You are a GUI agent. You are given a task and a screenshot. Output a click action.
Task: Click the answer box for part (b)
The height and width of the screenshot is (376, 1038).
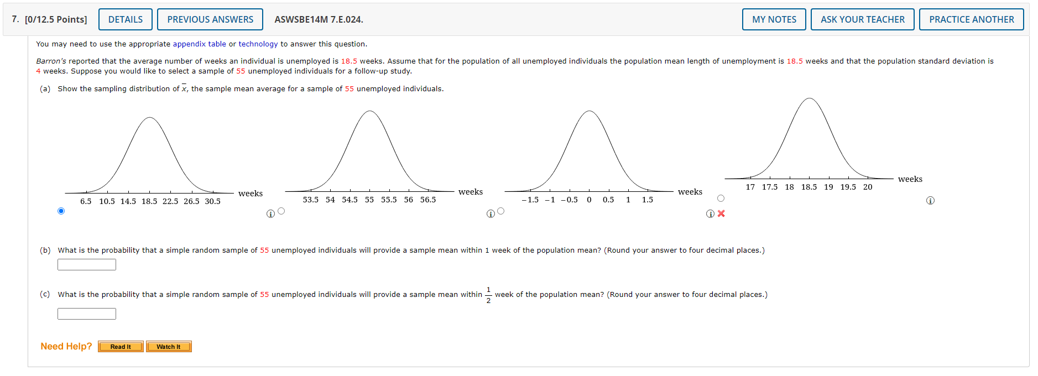pyautogui.click(x=86, y=264)
